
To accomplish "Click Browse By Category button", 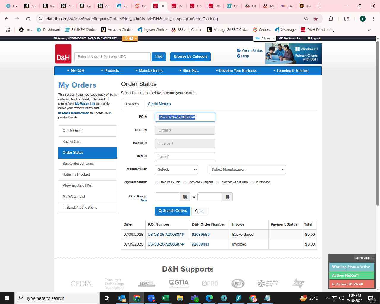I will [191, 57].
